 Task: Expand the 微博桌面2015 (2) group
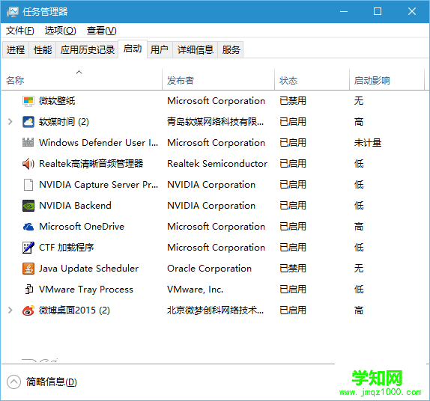point(10,310)
